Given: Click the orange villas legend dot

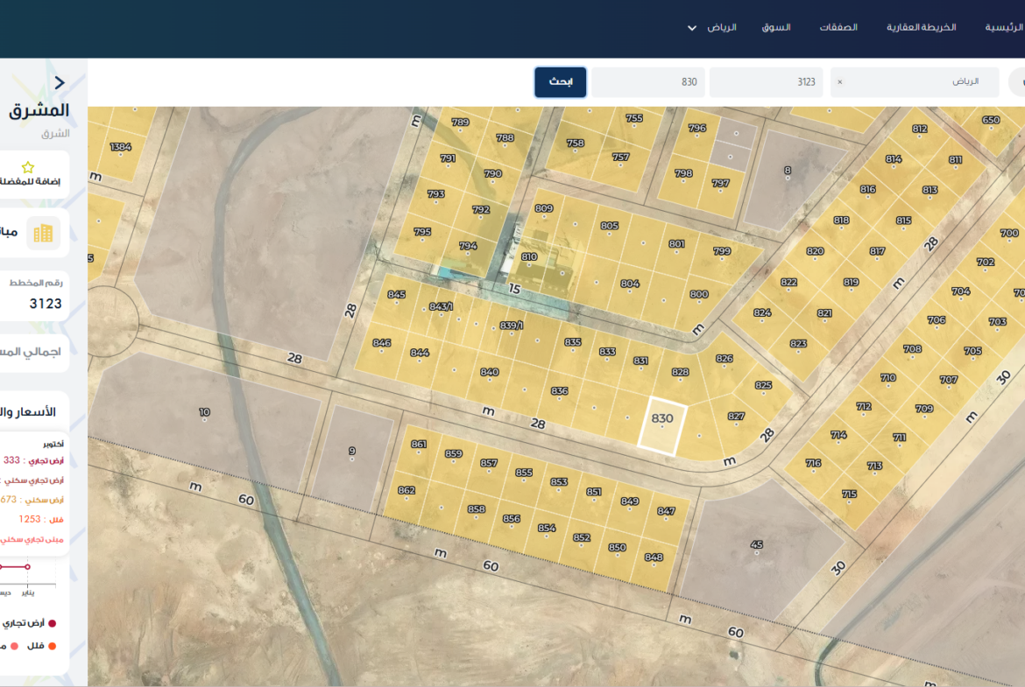Looking at the screenshot, I should 52,646.
